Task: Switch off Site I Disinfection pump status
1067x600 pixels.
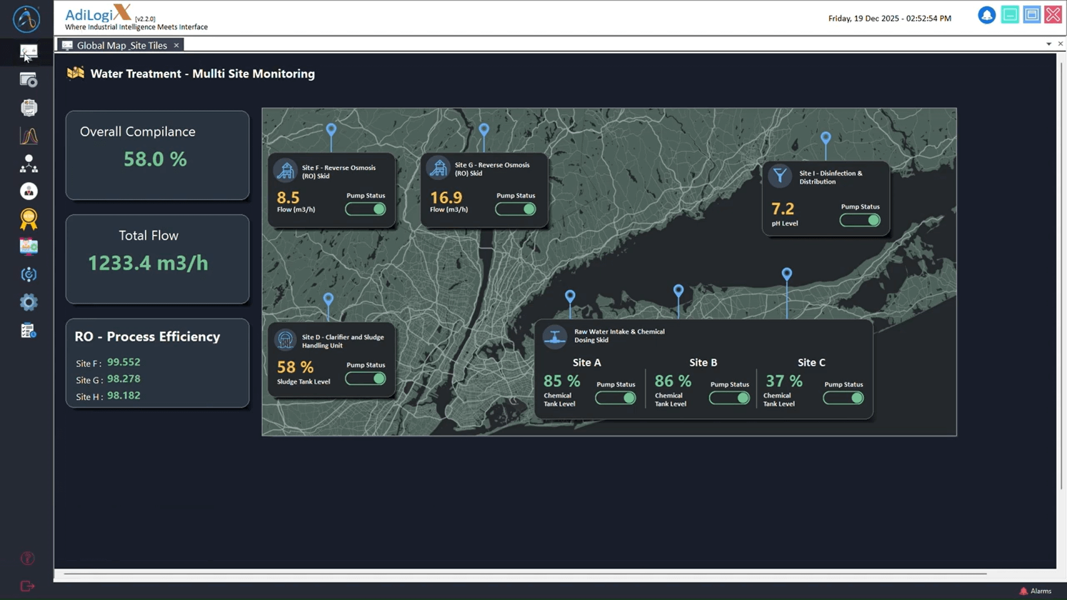Action: click(x=860, y=221)
